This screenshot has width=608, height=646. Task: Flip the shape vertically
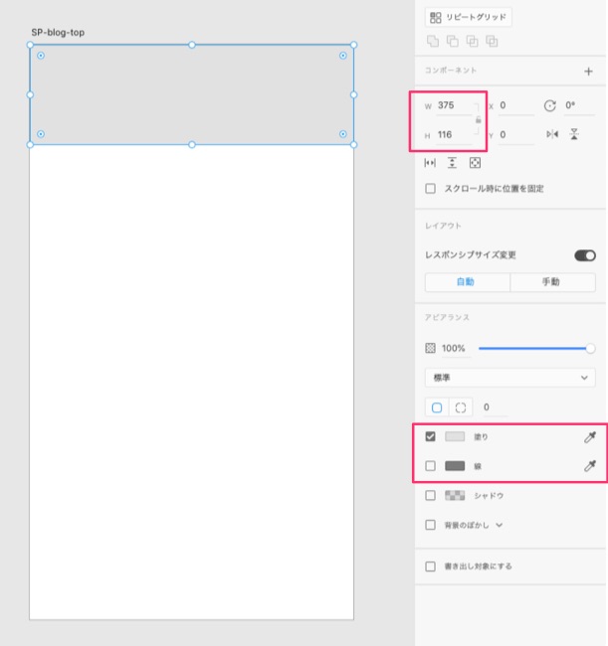point(574,134)
